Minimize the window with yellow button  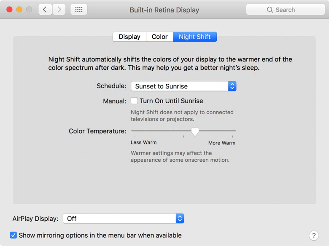click(19, 9)
